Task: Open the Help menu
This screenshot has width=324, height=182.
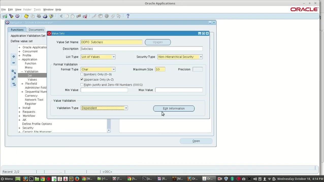Action: tap(58, 10)
